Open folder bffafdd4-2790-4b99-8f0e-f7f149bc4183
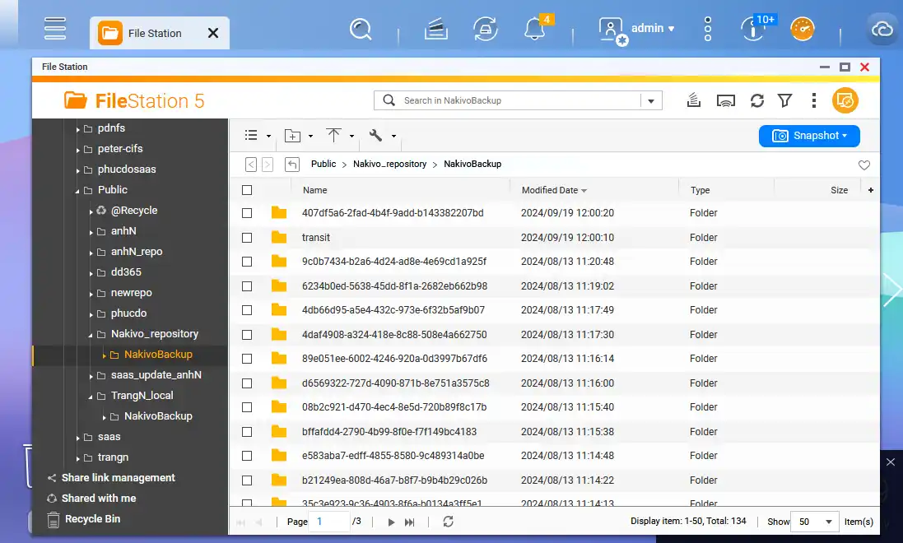The height and width of the screenshot is (543, 903). [x=389, y=432]
